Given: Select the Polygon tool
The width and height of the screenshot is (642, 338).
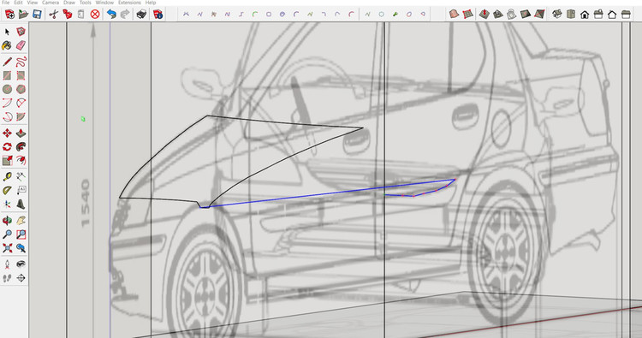Looking at the screenshot, I should pos(21,89).
